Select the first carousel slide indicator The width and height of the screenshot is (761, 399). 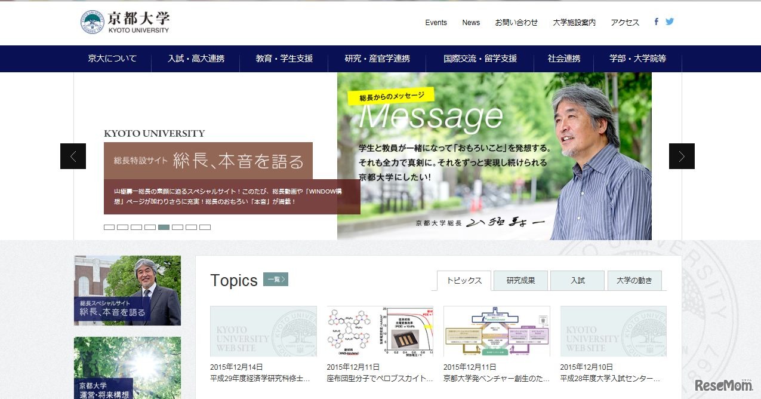109,227
